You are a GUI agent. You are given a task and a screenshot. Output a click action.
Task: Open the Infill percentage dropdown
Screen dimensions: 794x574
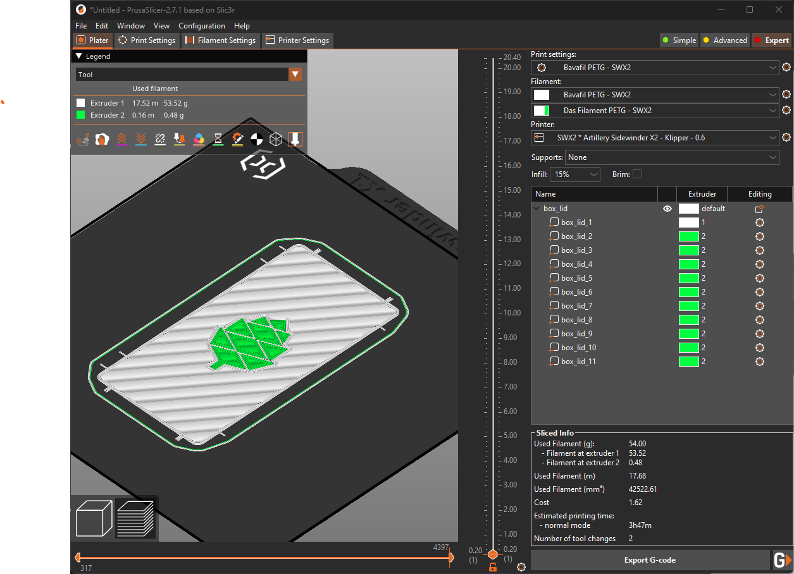click(x=575, y=174)
